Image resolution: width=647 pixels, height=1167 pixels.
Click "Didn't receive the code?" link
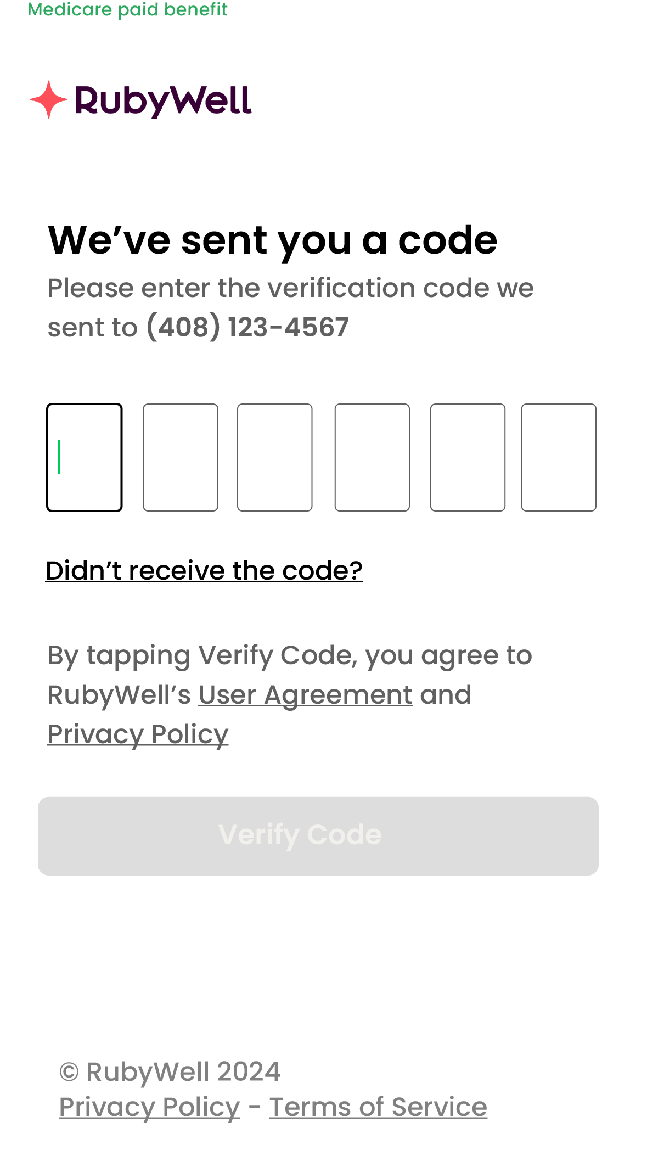pyautogui.click(x=204, y=570)
